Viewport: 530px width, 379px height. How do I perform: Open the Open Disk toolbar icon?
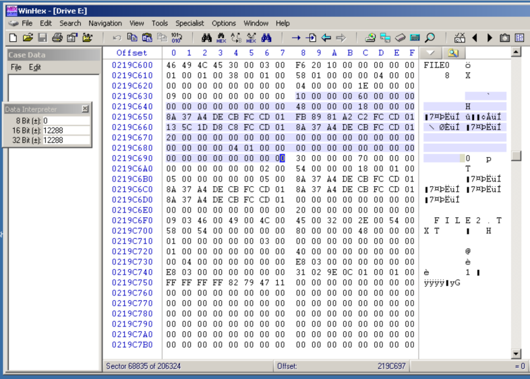[370, 38]
